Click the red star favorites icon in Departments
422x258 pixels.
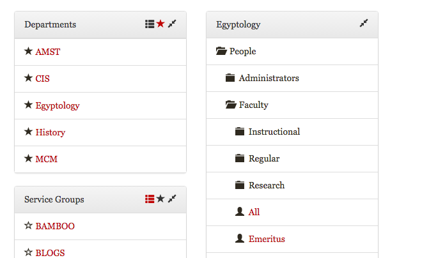[160, 24]
